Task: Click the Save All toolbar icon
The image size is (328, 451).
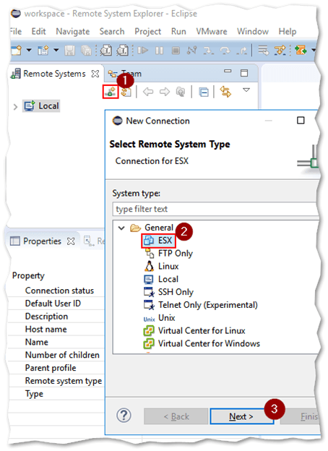Action: (x=86, y=51)
